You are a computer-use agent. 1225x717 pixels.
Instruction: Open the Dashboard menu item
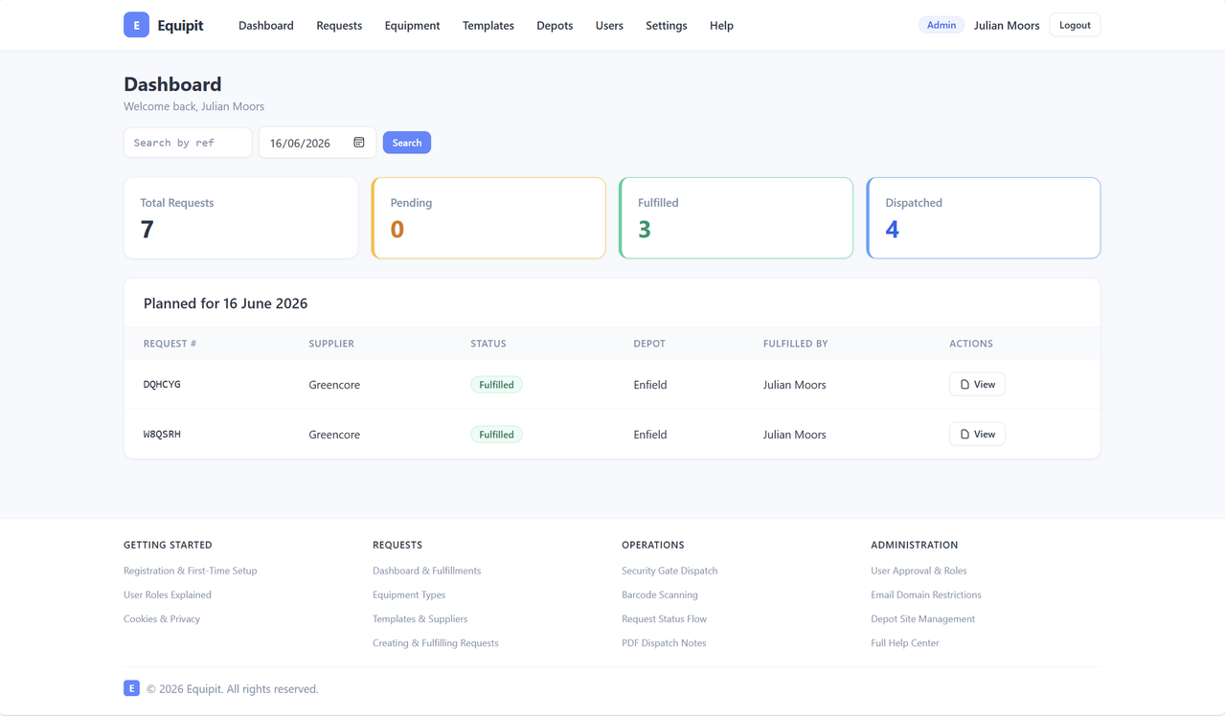pos(266,26)
